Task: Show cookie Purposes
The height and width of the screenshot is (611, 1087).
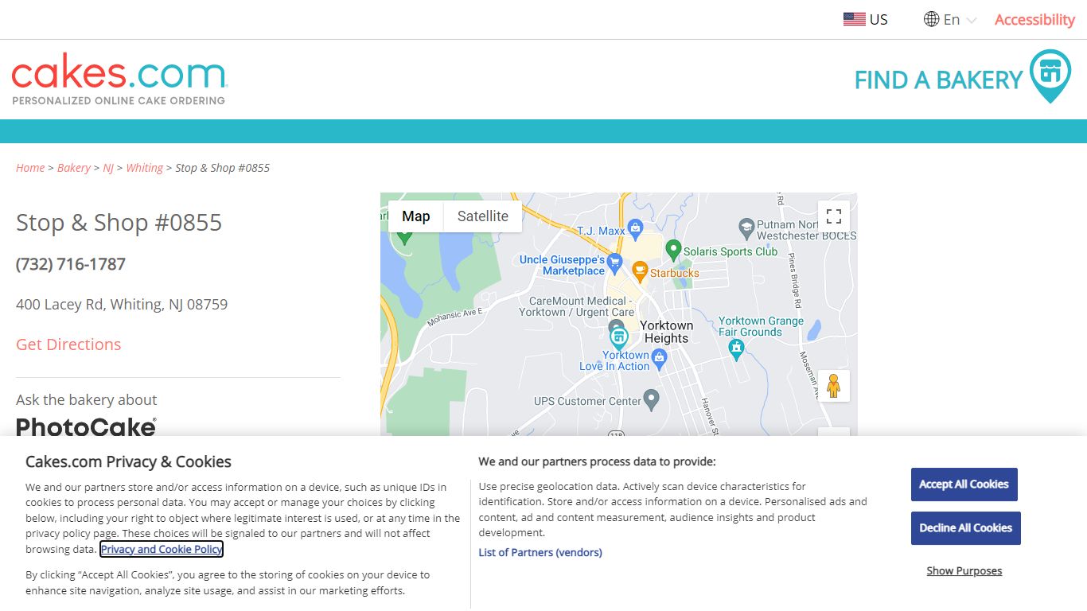Action: (x=964, y=571)
